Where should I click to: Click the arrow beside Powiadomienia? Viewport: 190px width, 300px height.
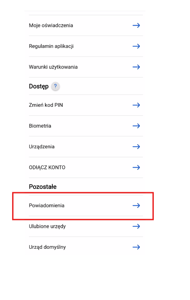click(x=136, y=205)
